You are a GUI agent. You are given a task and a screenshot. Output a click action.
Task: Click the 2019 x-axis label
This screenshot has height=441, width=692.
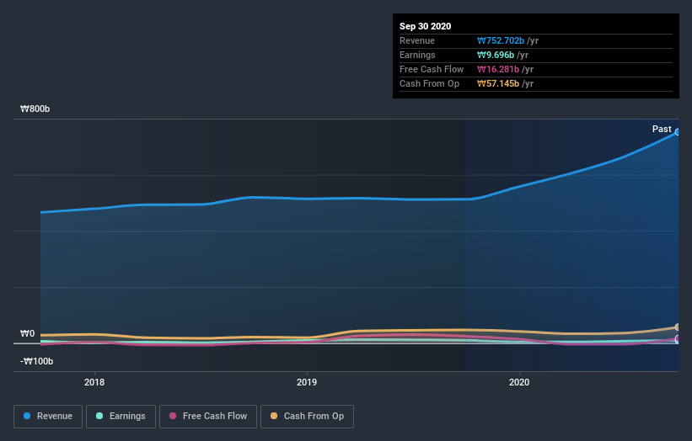(x=307, y=382)
